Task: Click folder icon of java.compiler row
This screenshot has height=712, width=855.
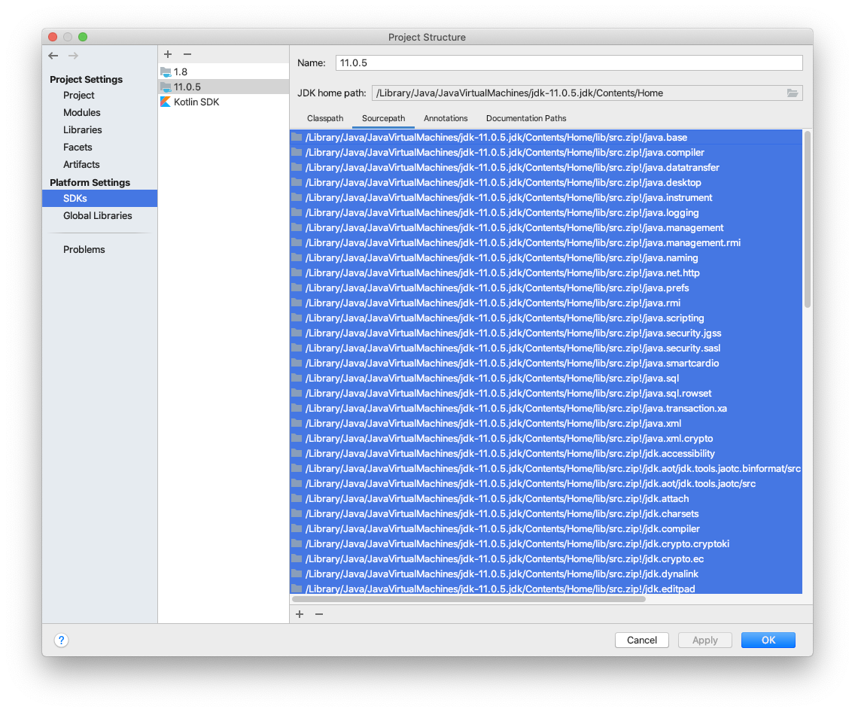Action: tap(297, 152)
